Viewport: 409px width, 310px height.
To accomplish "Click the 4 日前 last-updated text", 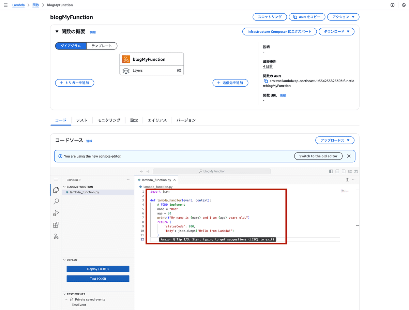I will [x=268, y=67].
